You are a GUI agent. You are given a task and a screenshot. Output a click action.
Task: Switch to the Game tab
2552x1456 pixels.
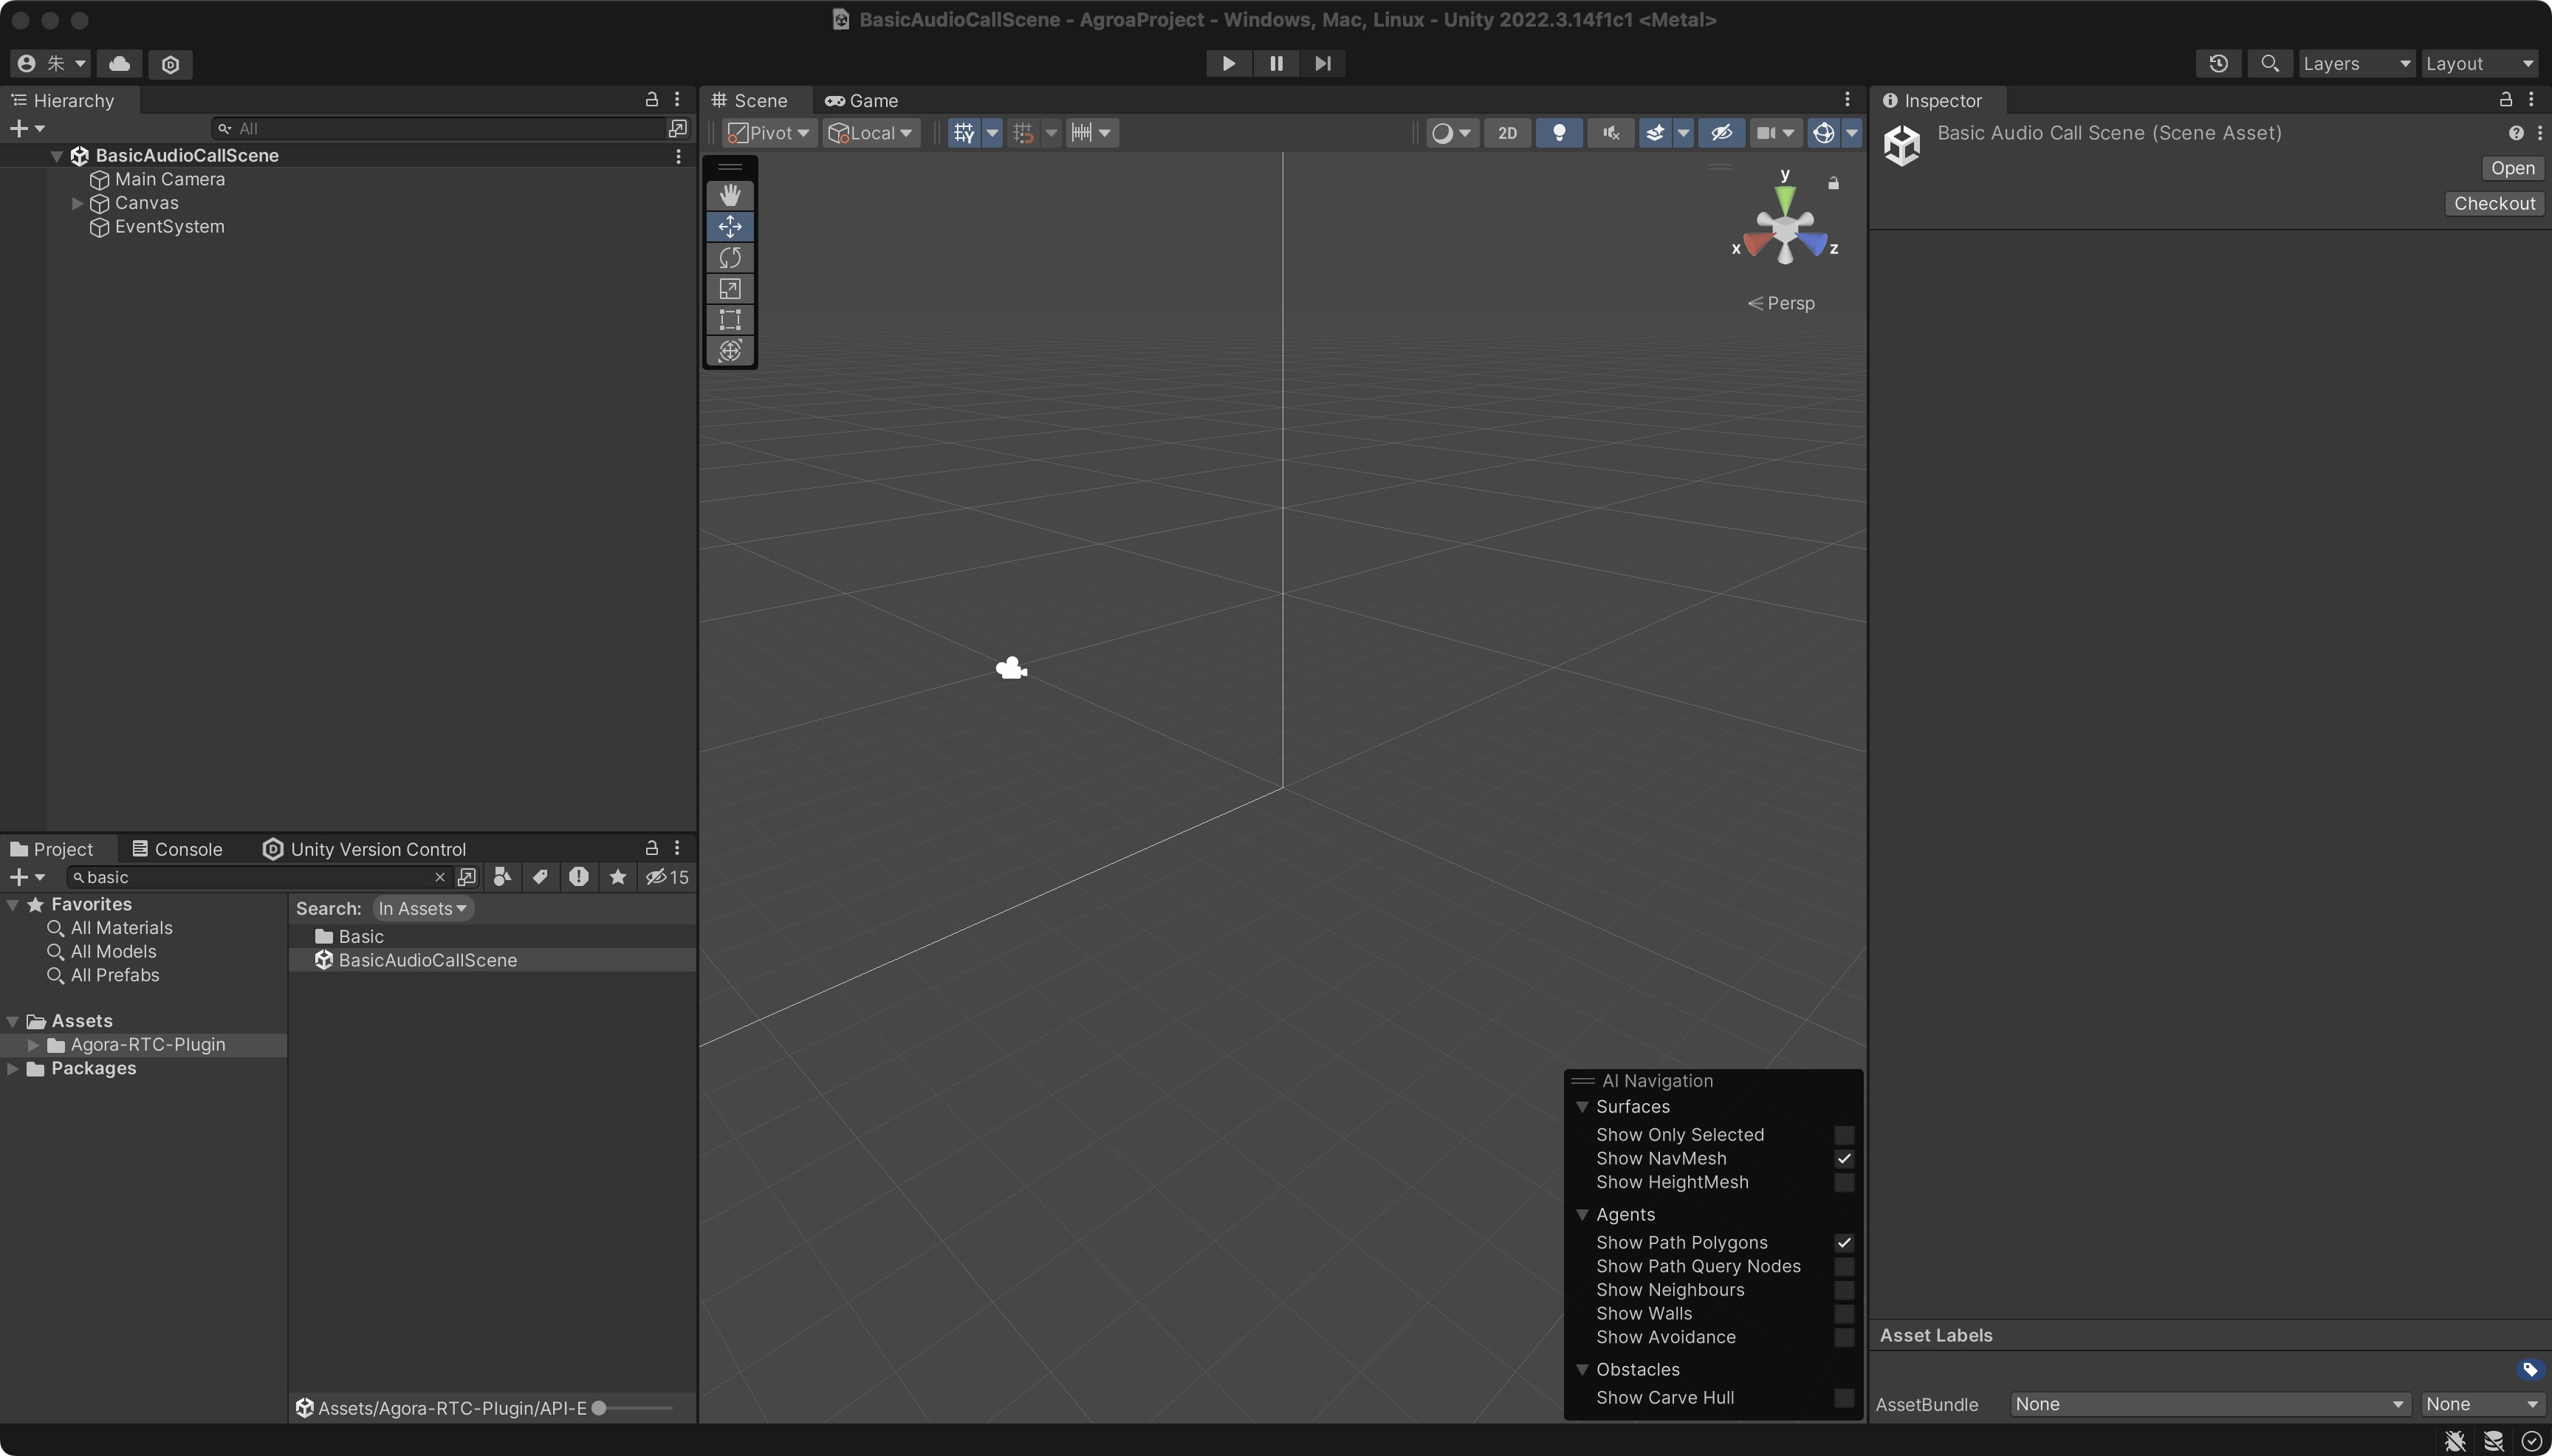(x=861, y=100)
